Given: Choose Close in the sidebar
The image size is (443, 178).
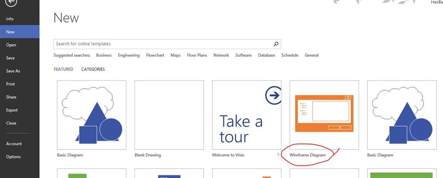Looking at the screenshot, I should click(x=11, y=123).
